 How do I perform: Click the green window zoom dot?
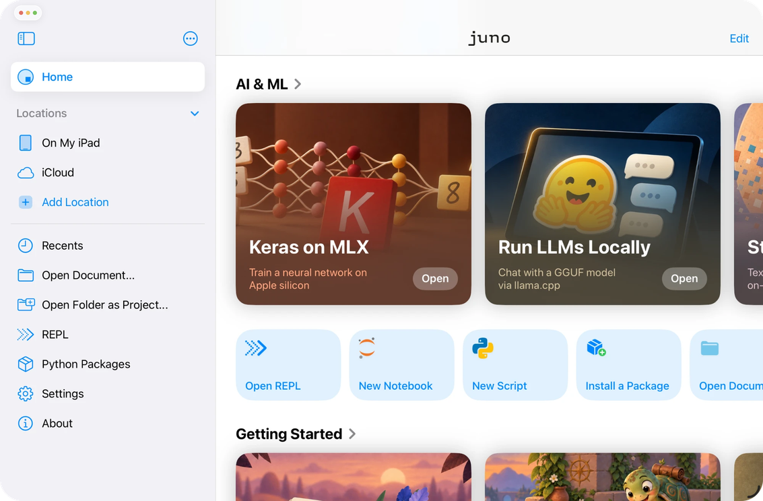tap(35, 13)
